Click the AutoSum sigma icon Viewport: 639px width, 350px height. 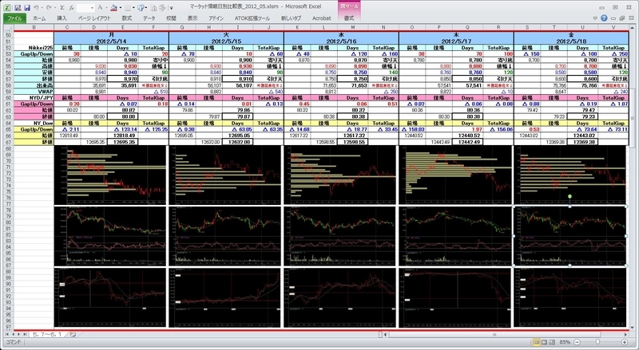point(62,7)
